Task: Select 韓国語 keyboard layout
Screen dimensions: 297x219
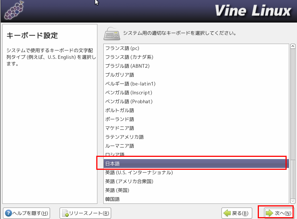Action: pyautogui.click(x=196, y=199)
